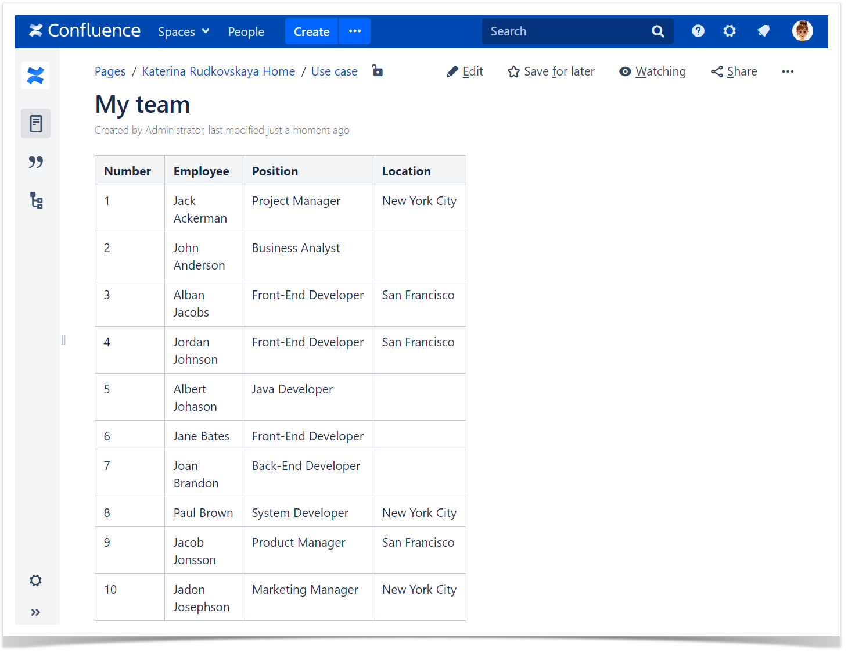Open the People menu item
The image size is (848, 653).
(x=246, y=32)
